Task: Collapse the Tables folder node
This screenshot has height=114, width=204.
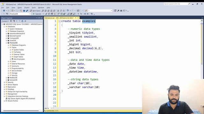Action: (9, 47)
